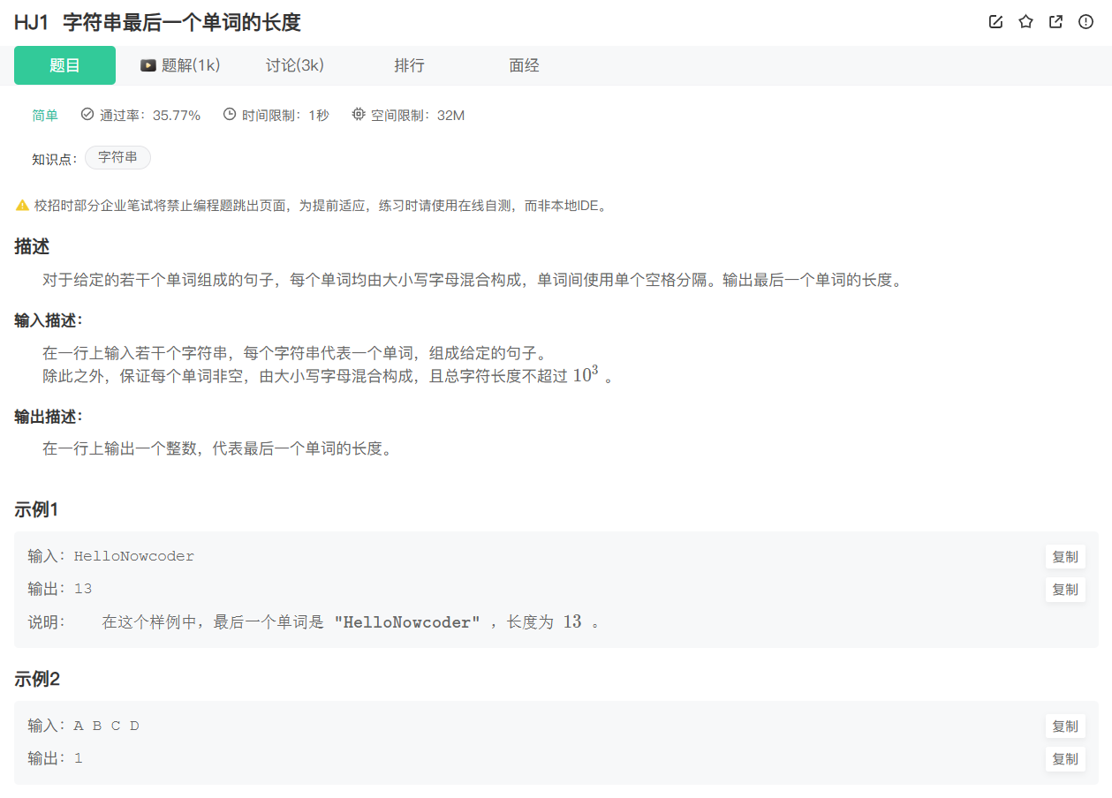Copy the input of 示例2 via 复制 button

tap(1065, 726)
